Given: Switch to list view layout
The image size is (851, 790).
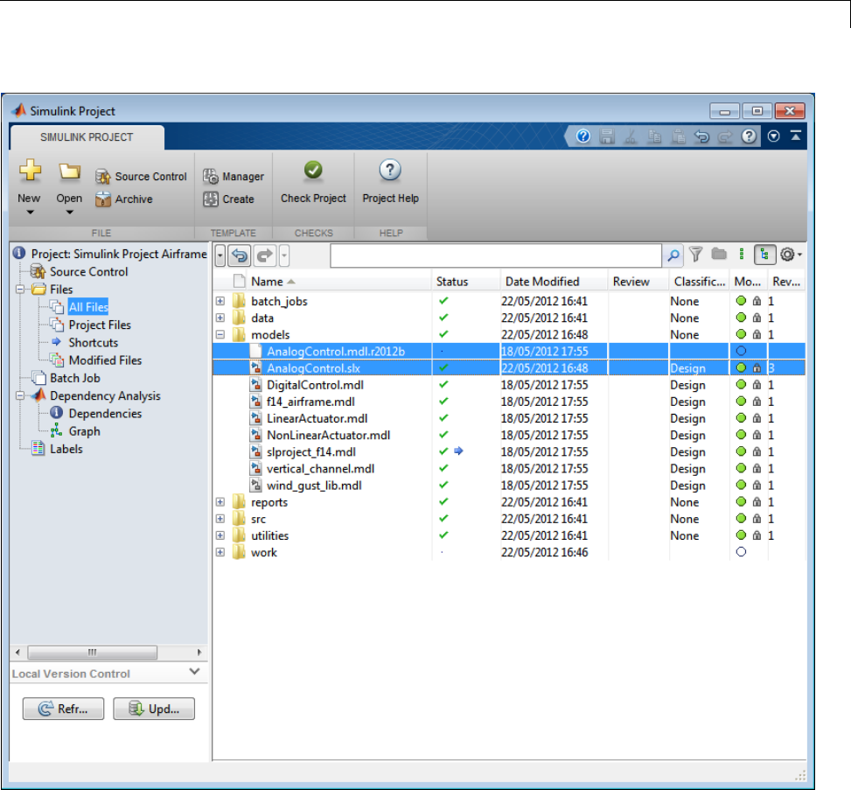Looking at the screenshot, I should (742, 254).
